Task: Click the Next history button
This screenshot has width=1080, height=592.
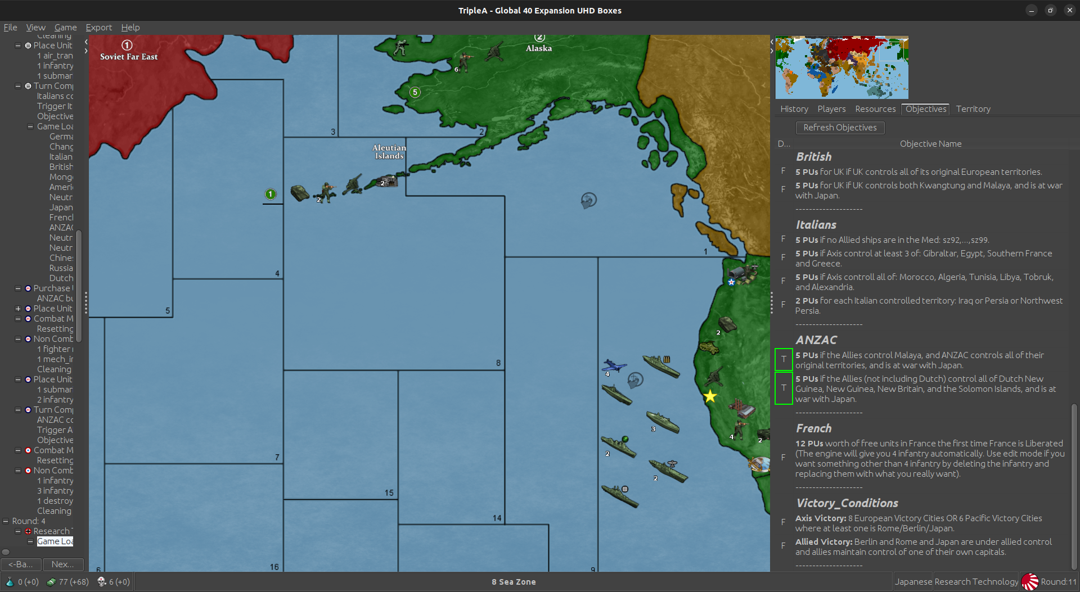Action: (62, 564)
